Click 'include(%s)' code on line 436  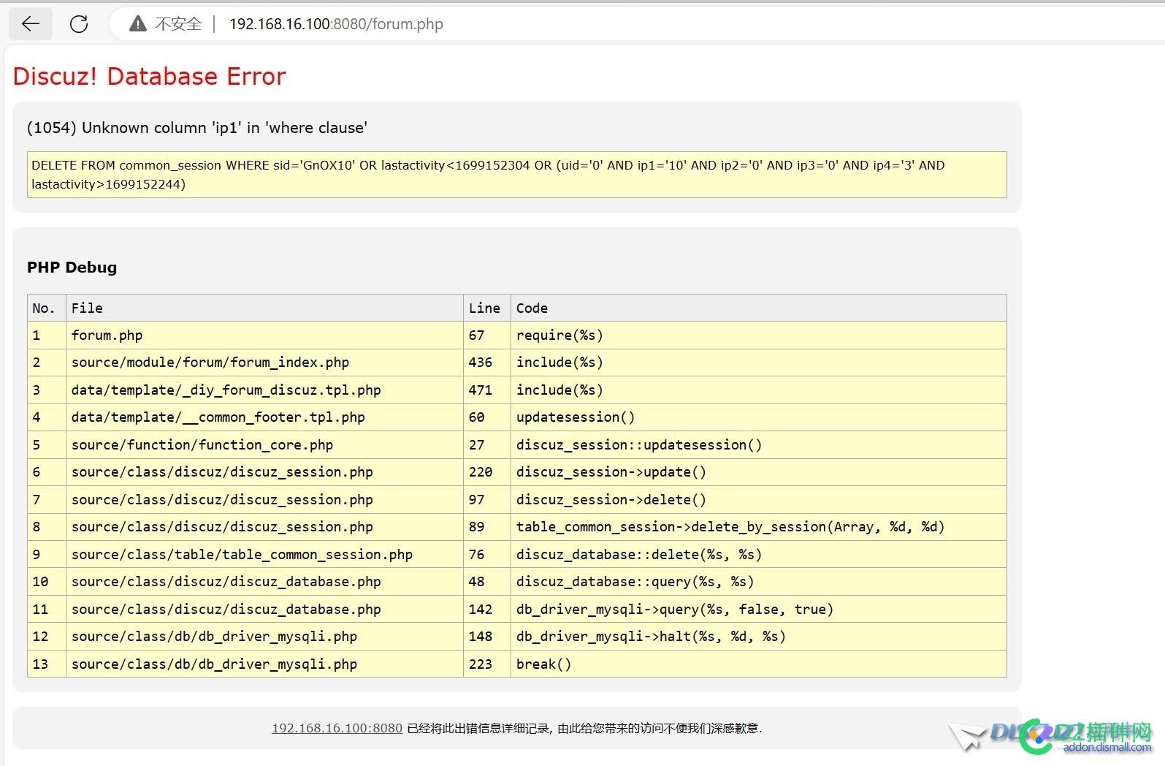[x=758, y=363]
